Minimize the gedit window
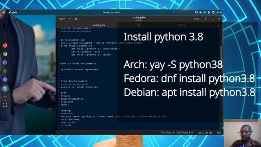This screenshot has width=261, height=147. [x=213, y=19]
